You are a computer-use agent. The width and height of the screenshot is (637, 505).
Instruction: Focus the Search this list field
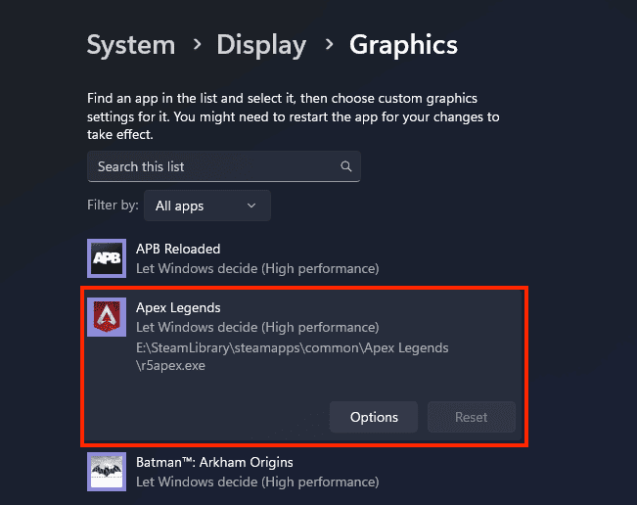(215, 166)
